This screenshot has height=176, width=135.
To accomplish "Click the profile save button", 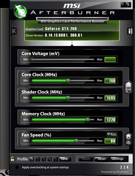I will pos(65,159).
